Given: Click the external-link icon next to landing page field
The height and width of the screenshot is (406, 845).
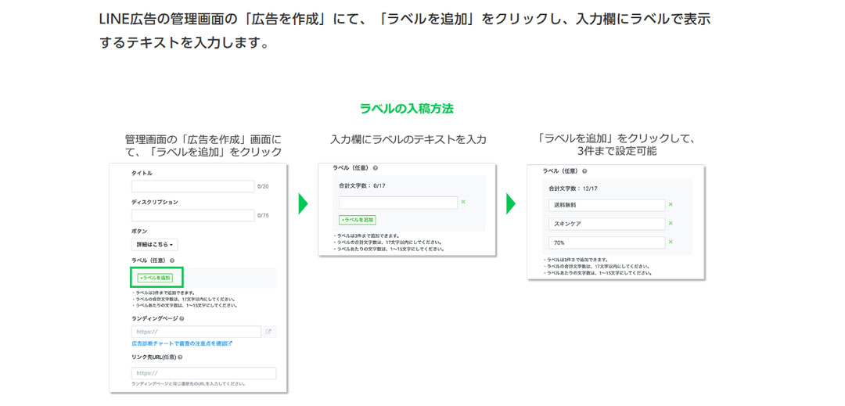Looking at the screenshot, I should (x=269, y=332).
